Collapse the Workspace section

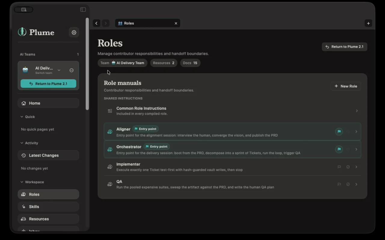22,182
